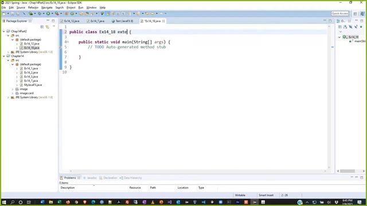Toggle Sort in Outline view toolbar
Image resolution: width=367 pixels, height=206 pixels.
click(x=345, y=27)
